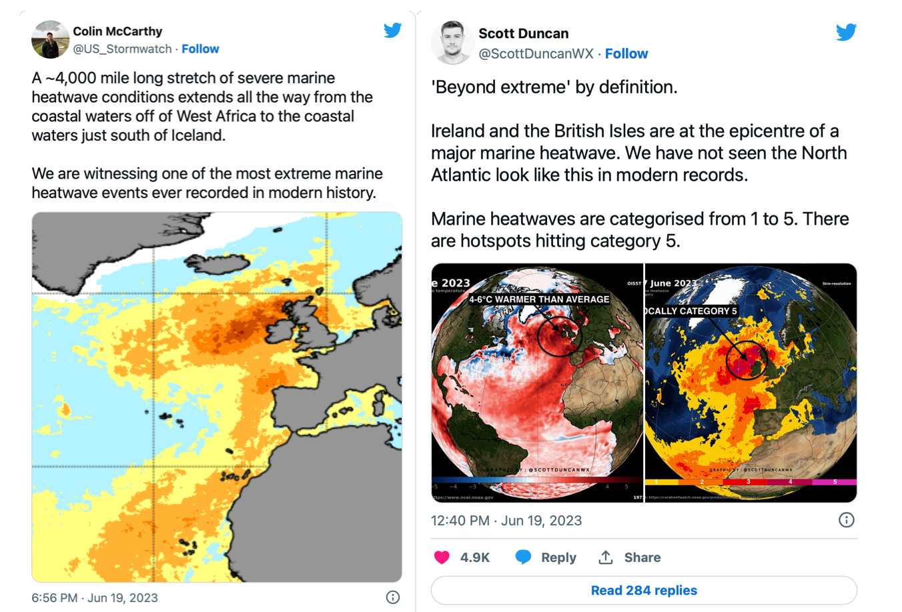Follow the @ScottDuncanWX account
Image resolution: width=902 pixels, height=612 pixels.
626,53
